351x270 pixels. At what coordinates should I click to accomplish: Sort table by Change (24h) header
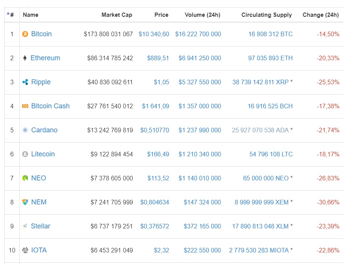[321, 15]
